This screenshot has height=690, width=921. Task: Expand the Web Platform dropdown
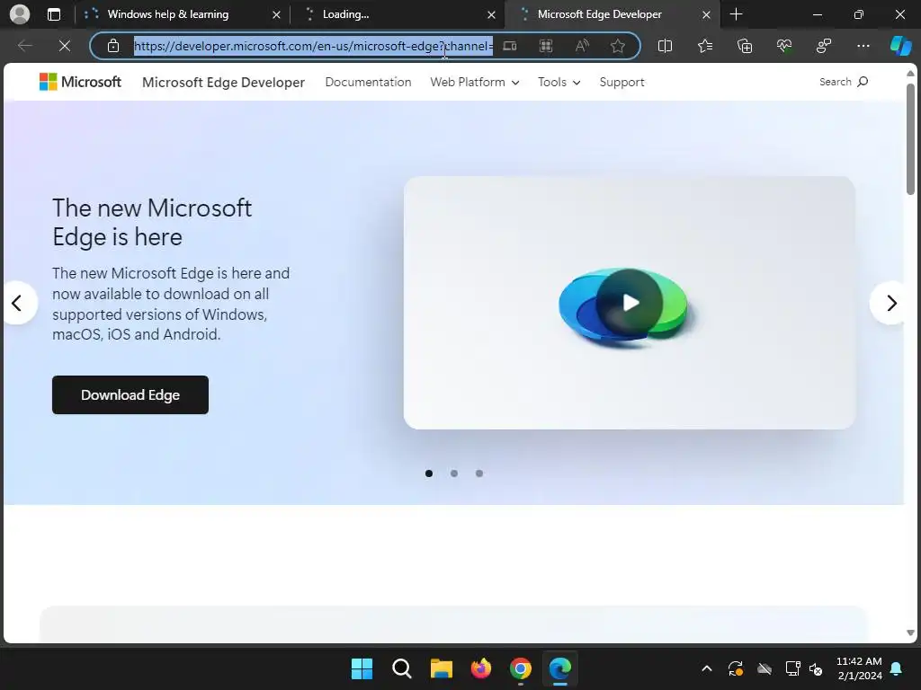point(475,82)
